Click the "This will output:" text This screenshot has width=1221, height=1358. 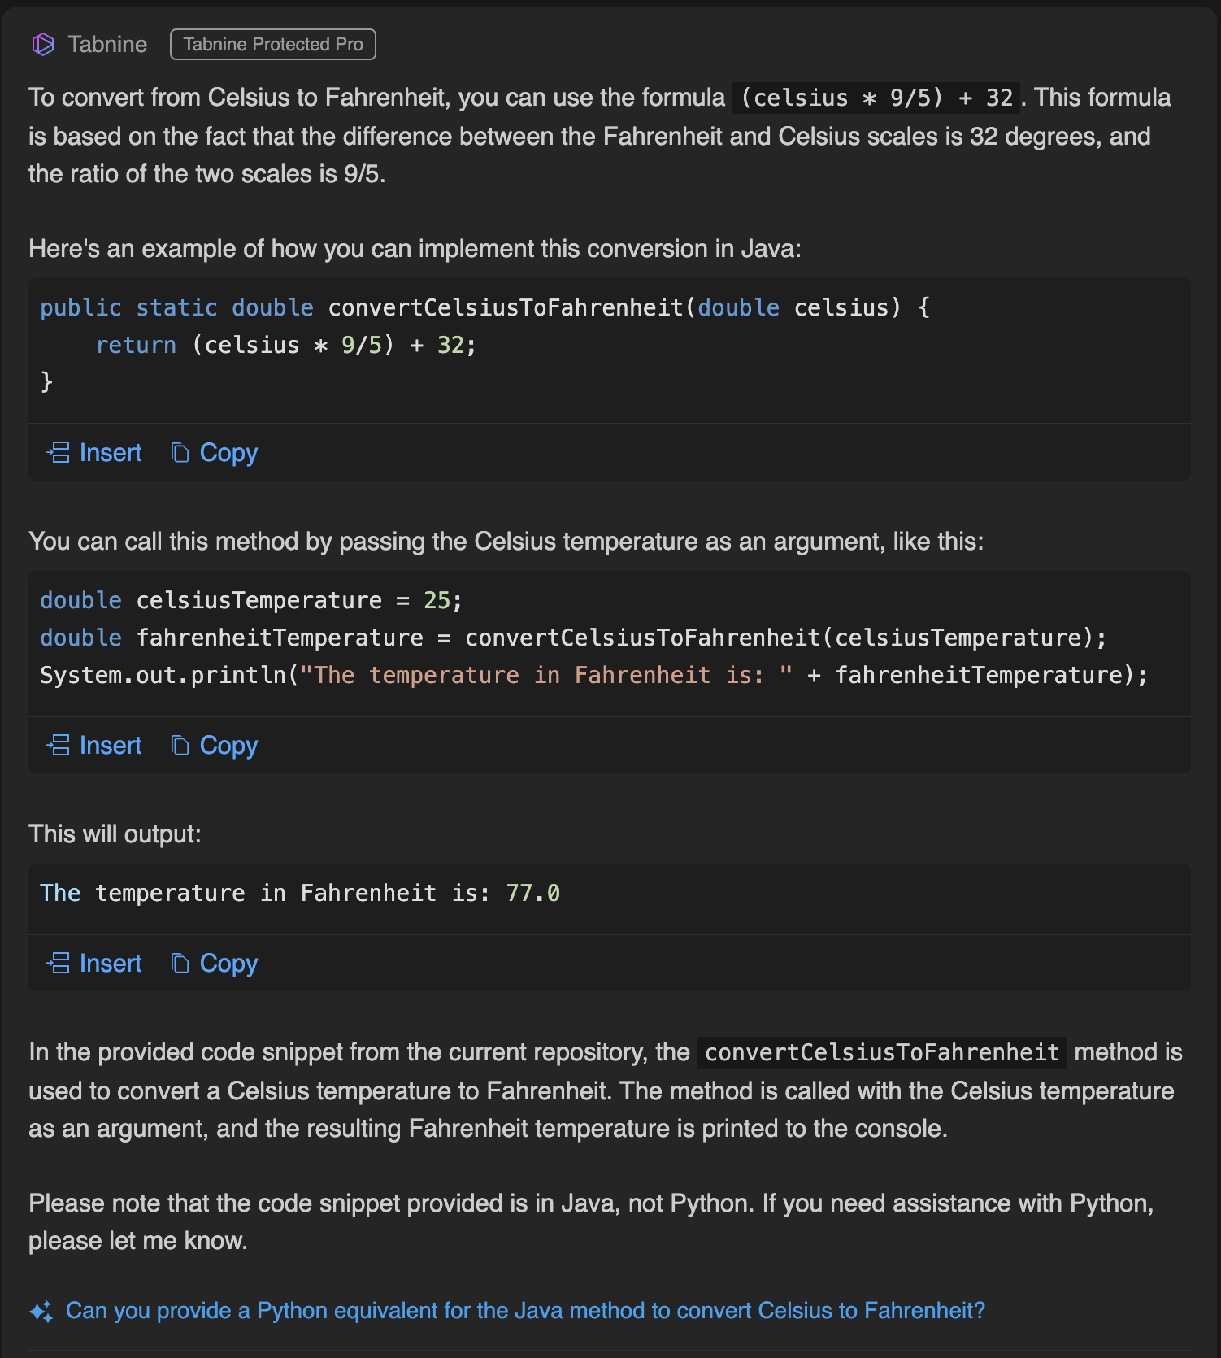tap(115, 834)
